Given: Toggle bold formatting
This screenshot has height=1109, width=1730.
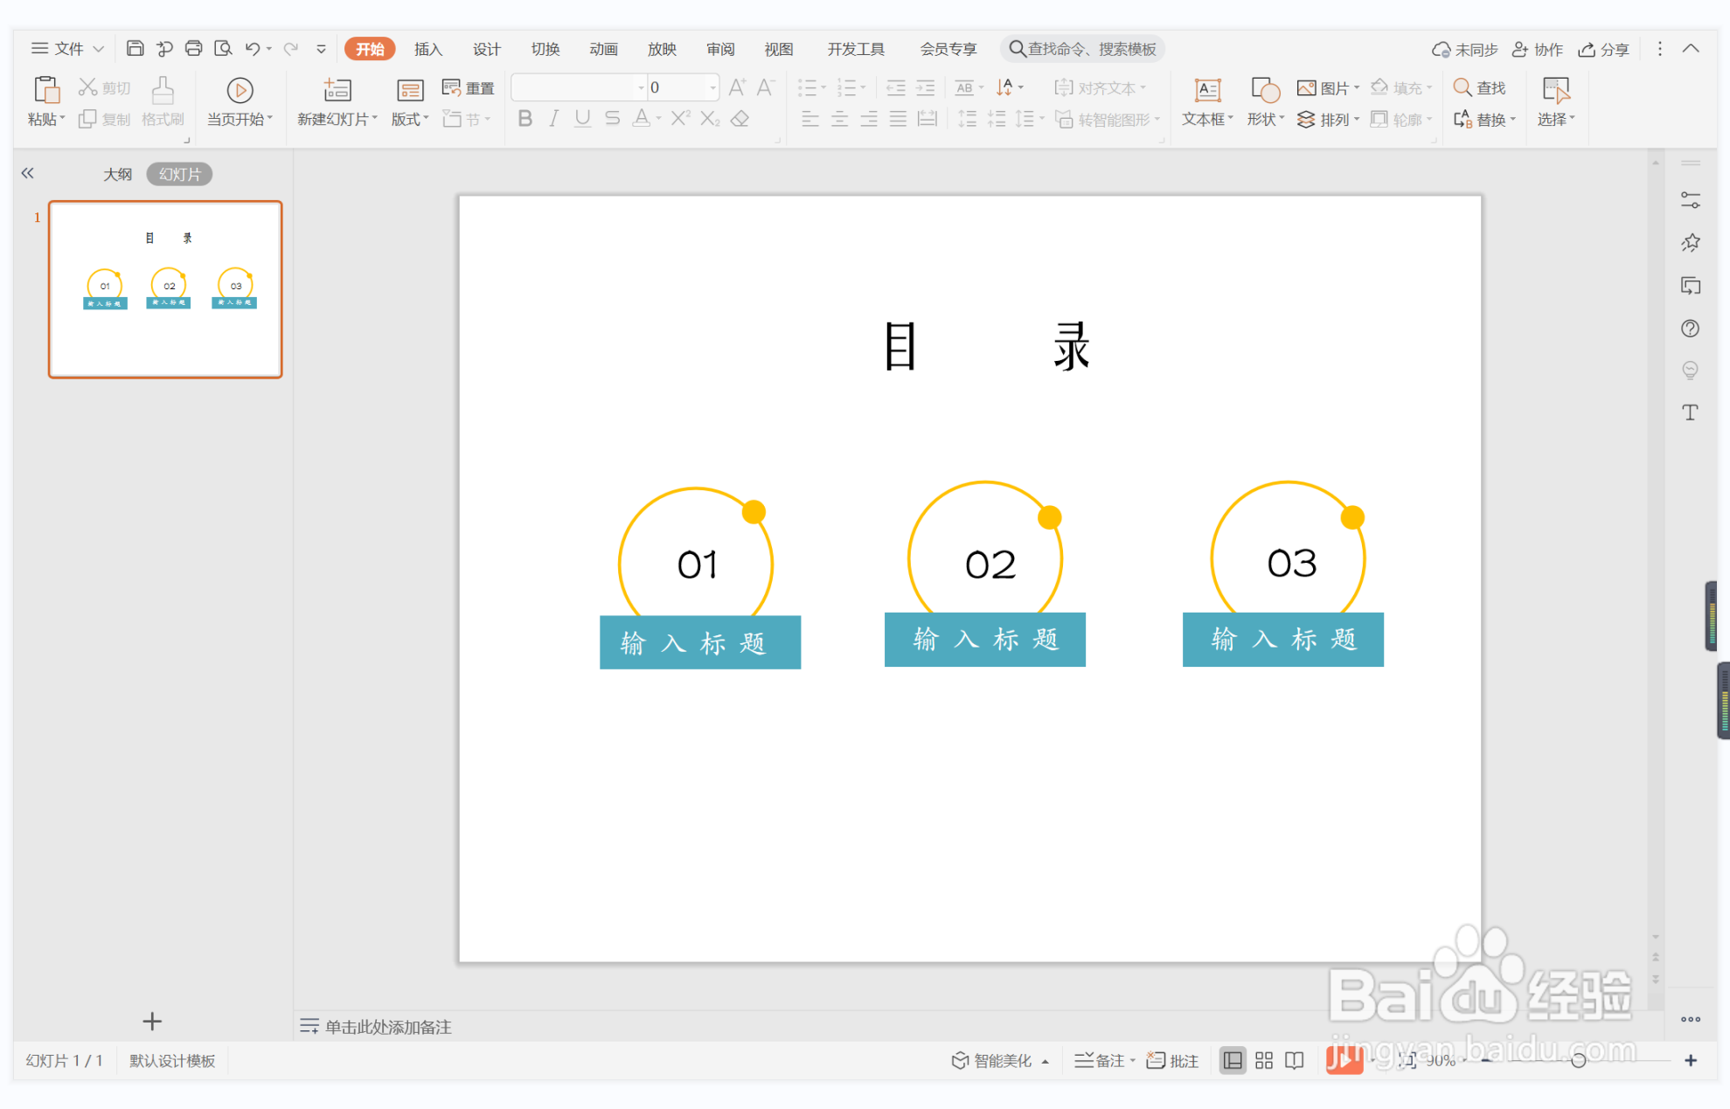Looking at the screenshot, I should coord(525,119).
